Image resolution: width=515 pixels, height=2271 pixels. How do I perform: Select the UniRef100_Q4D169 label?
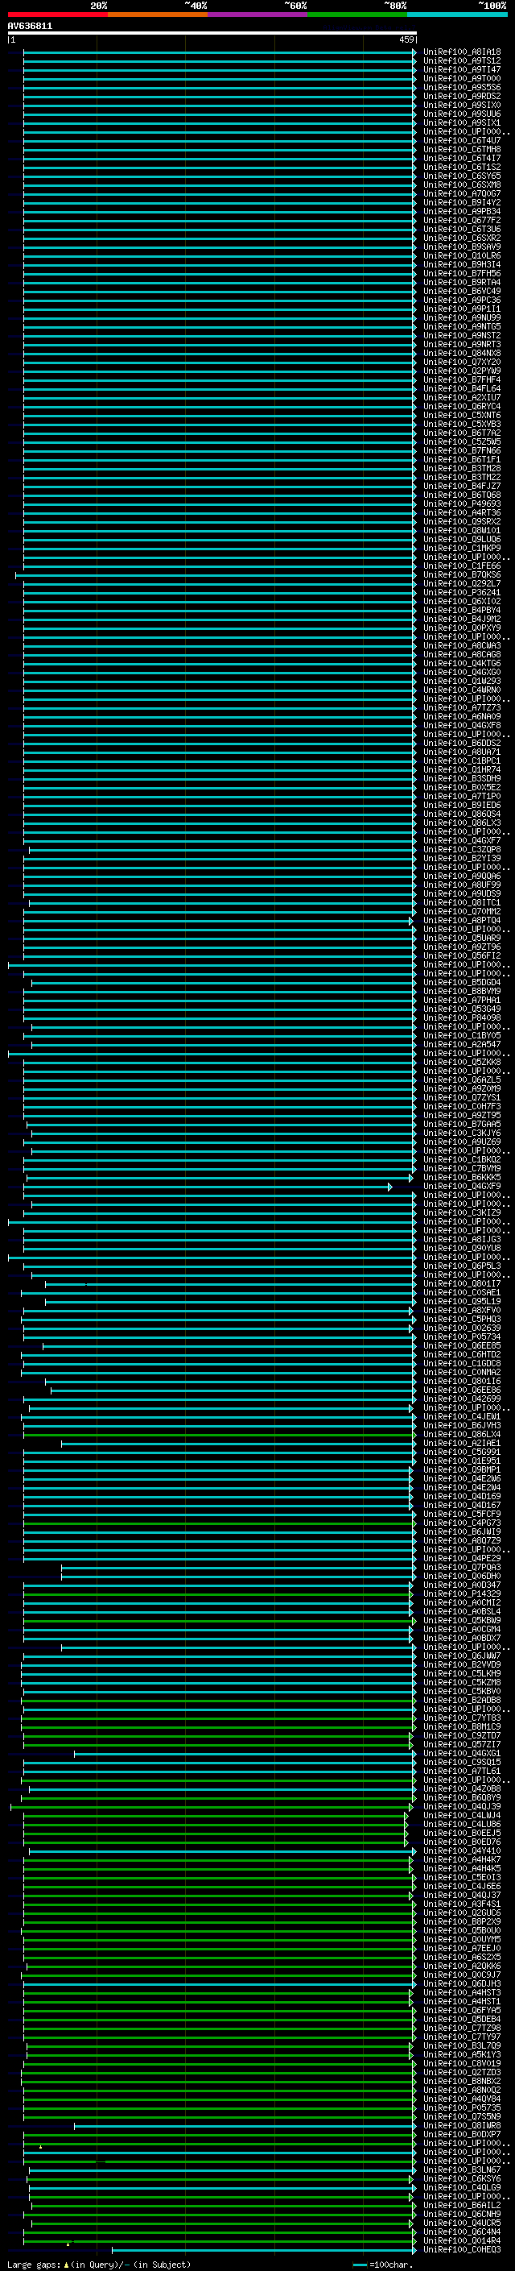pos(462,1496)
